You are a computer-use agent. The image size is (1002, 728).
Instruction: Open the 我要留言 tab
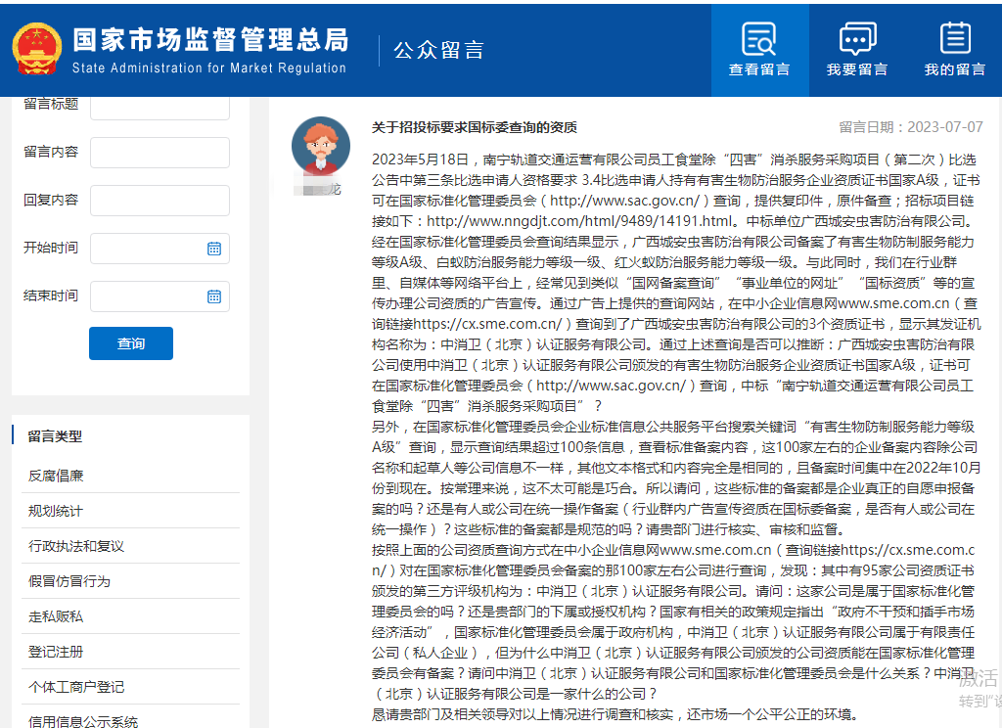point(857,51)
